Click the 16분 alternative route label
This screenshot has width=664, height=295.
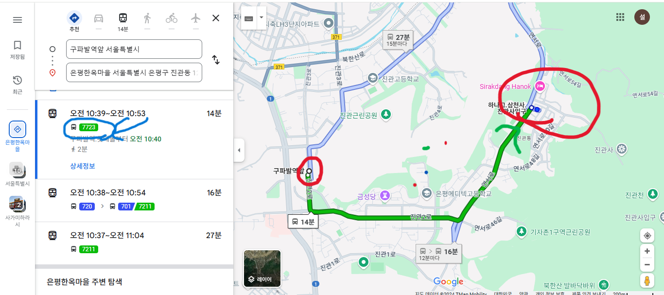click(439, 254)
